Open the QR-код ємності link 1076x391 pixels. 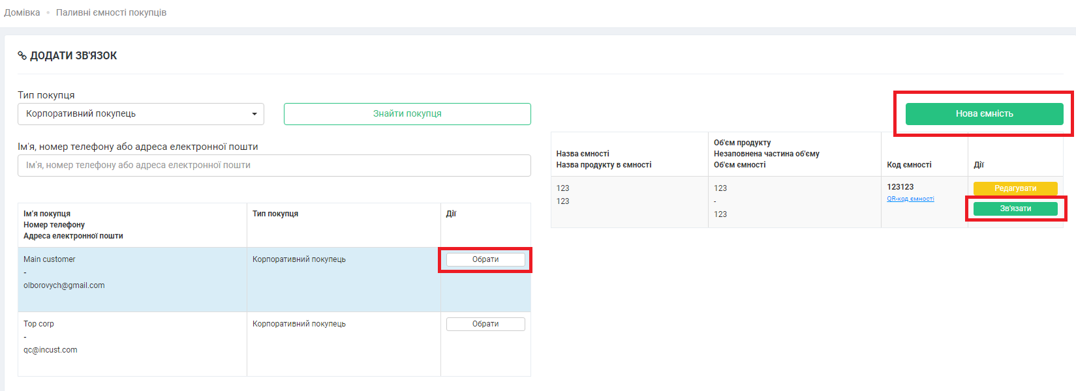910,199
